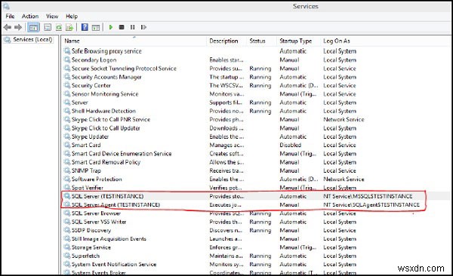Click the gear icon of Server service
The width and height of the screenshot is (453, 276).
coord(67,103)
